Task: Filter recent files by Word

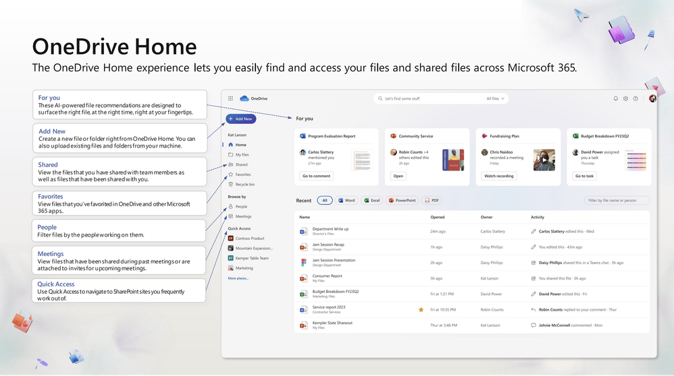Action: [x=346, y=200]
